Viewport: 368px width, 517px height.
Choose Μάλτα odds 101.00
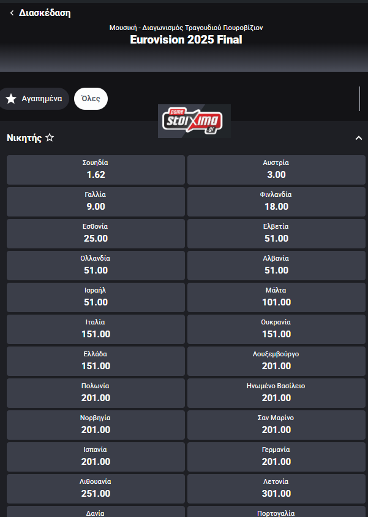point(276,297)
